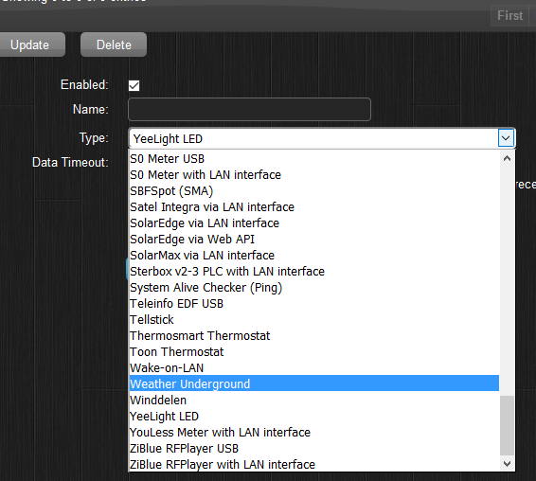
Task: Select YeeLight LED in list
Action: [x=313, y=416]
